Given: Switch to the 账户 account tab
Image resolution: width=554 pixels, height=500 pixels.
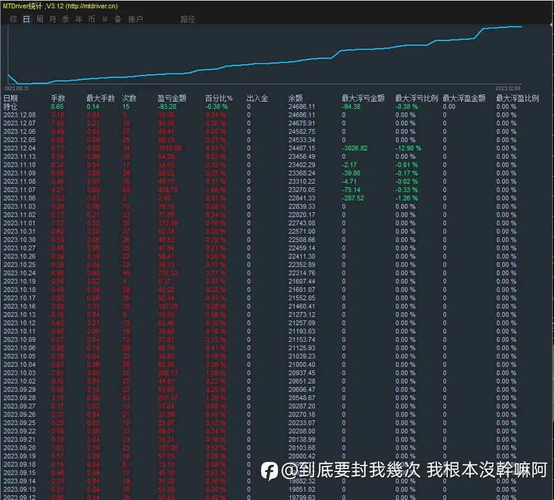Looking at the screenshot, I should 135,19.
